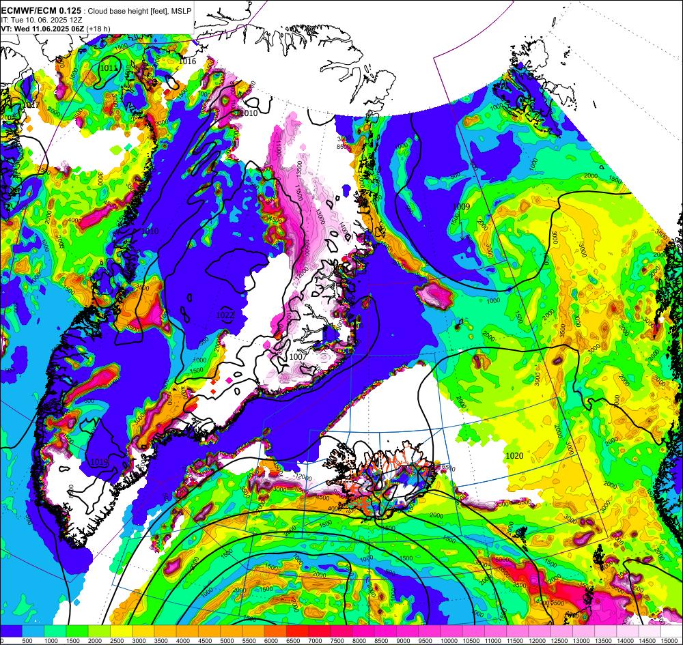Click the yellow 2500–3000 legend swatch
683x645 pixels.
[121, 631]
